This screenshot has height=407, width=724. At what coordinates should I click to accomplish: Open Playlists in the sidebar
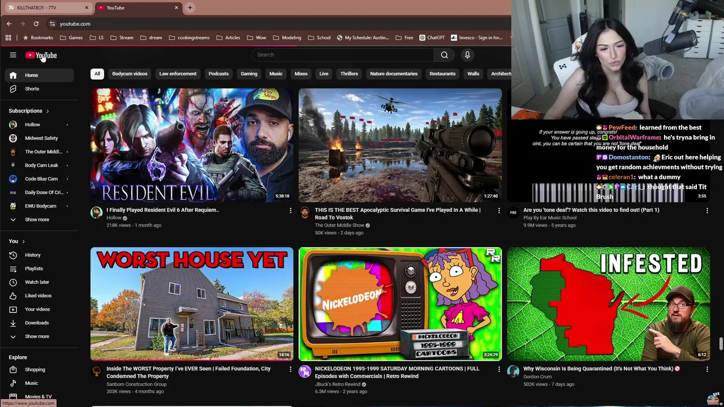pos(39,269)
